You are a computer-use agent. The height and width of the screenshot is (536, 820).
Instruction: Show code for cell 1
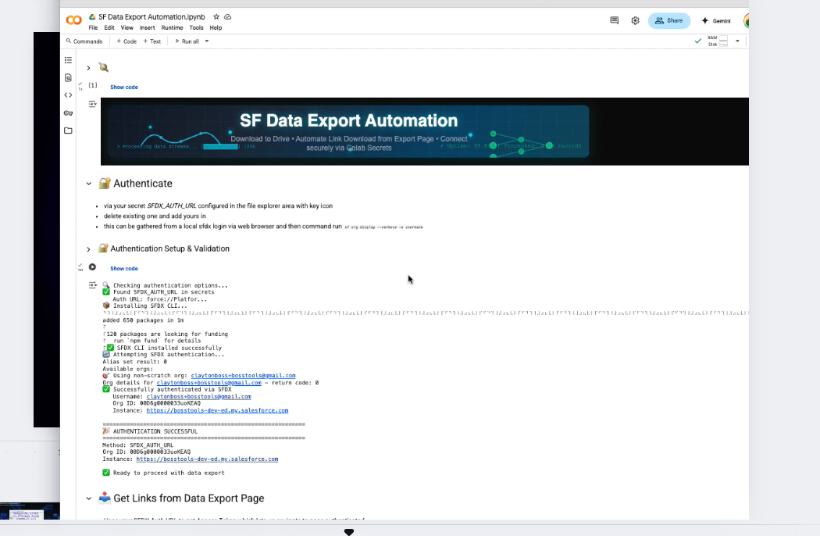[x=124, y=88]
